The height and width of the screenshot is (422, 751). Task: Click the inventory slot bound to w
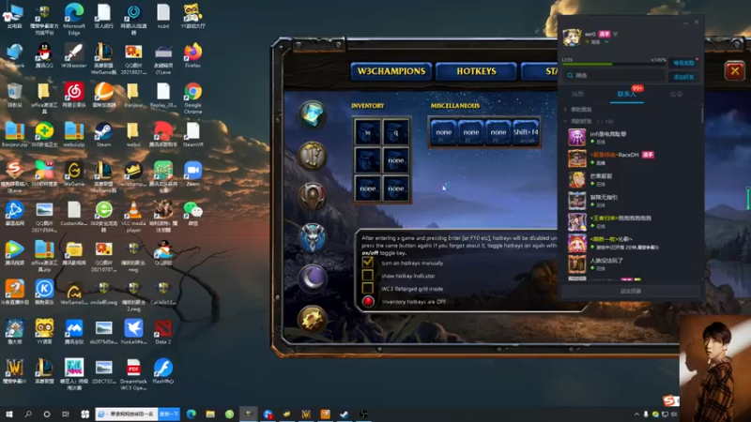tap(367, 132)
